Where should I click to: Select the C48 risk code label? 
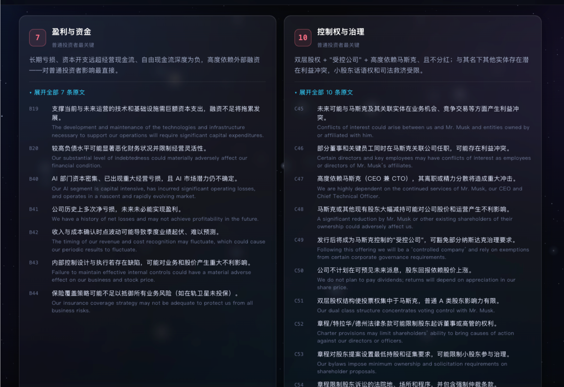[x=299, y=209]
